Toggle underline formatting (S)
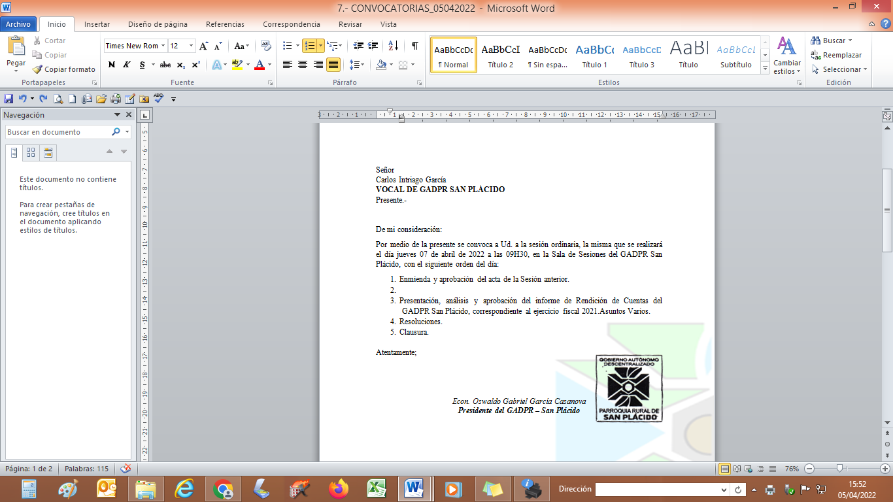The height and width of the screenshot is (502, 893). [142, 65]
